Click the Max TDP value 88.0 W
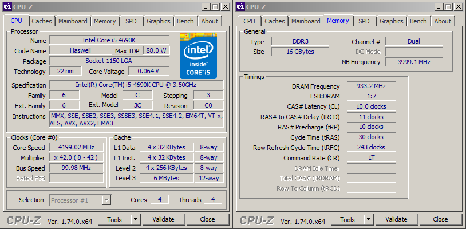This screenshot has width=466, height=229. point(156,50)
